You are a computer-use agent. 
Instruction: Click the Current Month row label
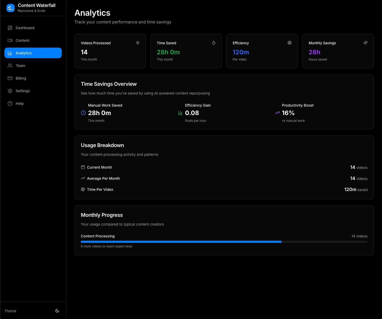click(x=99, y=167)
